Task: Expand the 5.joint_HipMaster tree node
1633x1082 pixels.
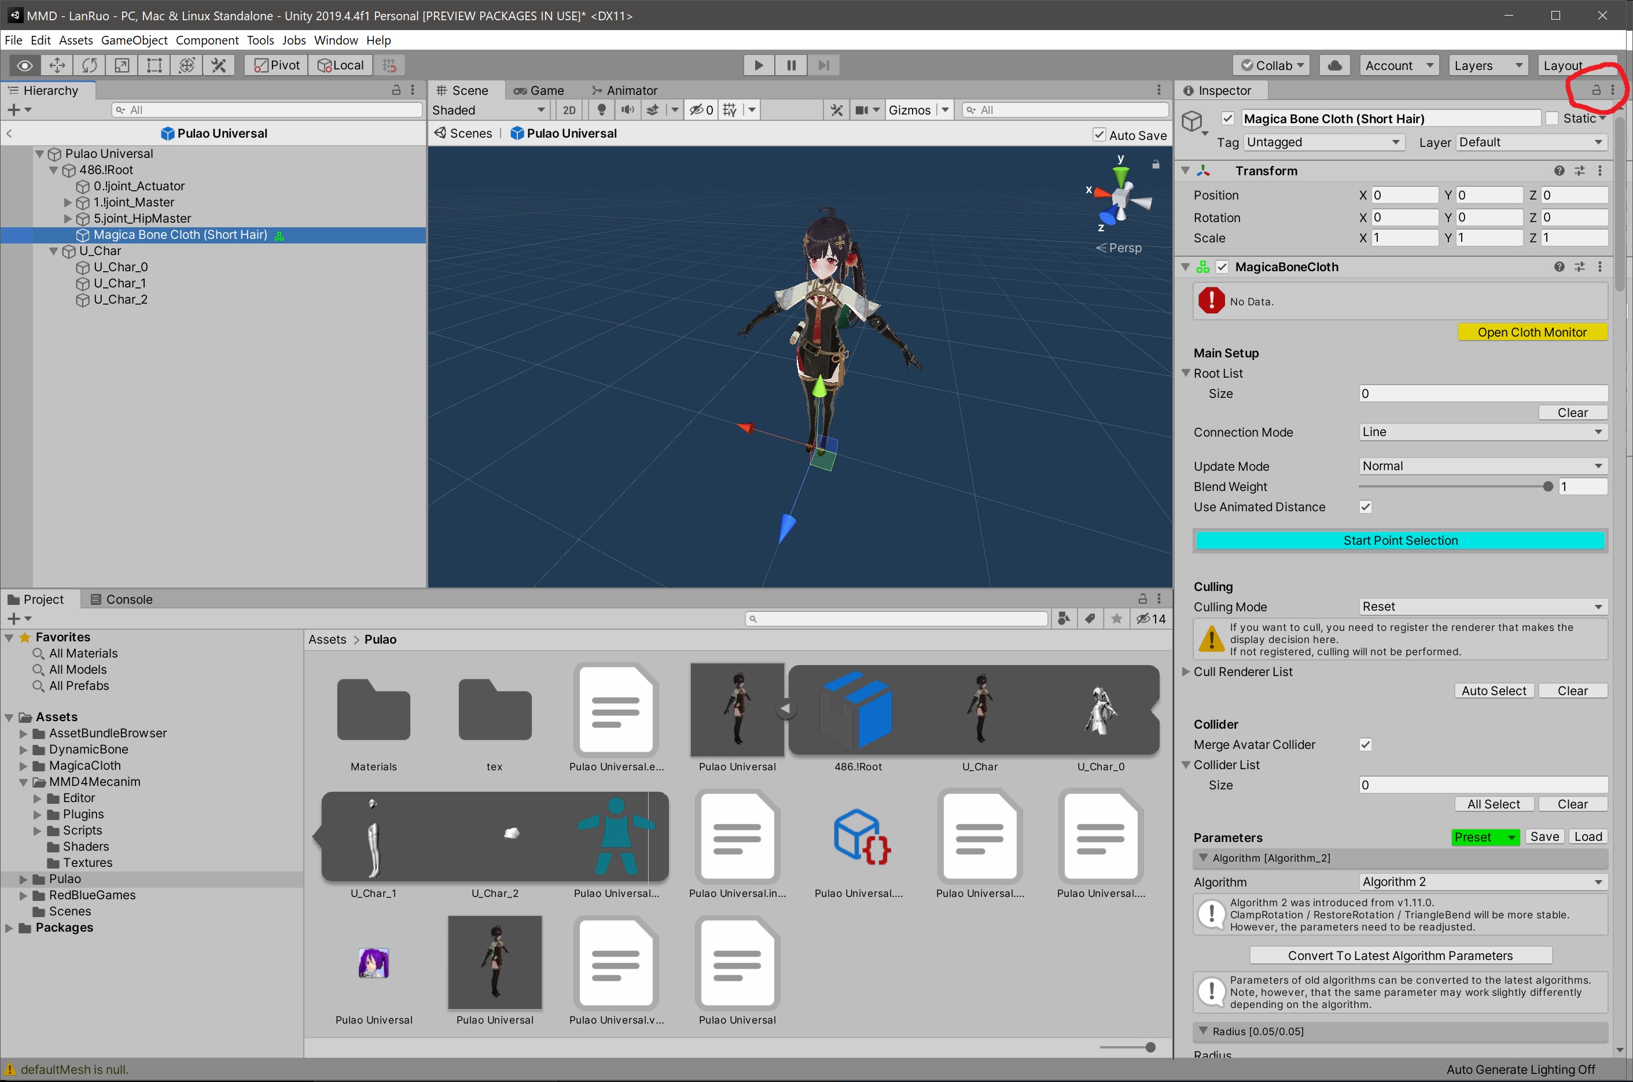Action: (68, 219)
